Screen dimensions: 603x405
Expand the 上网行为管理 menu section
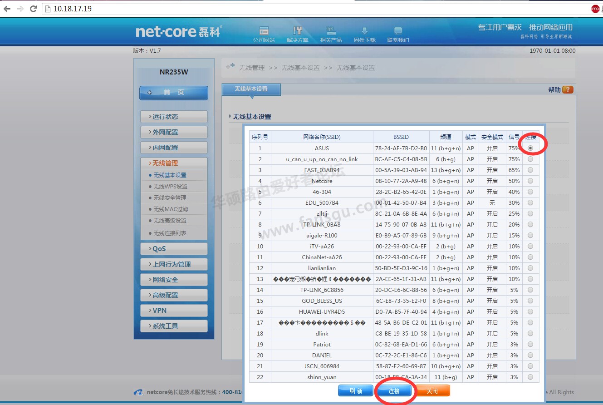(x=174, y=264)
